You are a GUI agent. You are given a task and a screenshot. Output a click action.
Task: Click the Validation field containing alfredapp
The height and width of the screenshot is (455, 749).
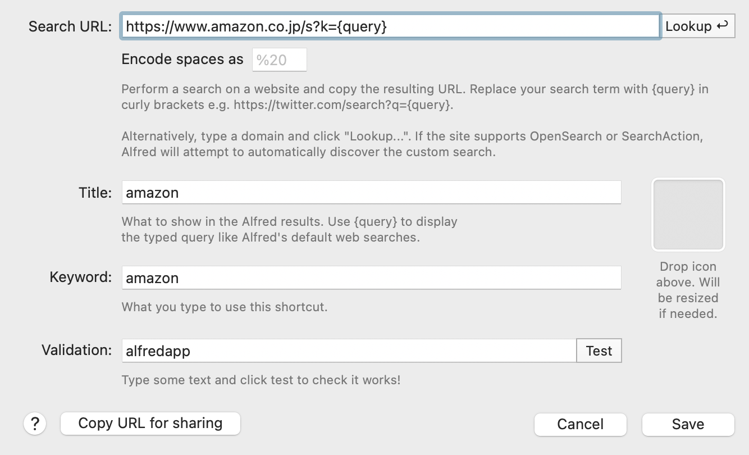point(349,351)
